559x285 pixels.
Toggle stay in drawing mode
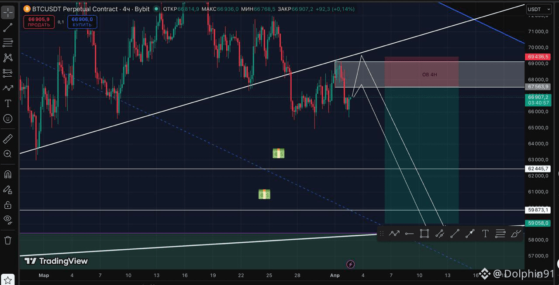8,190
